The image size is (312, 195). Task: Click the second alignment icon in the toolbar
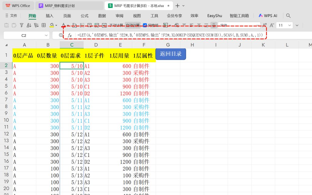(x=191, y=25)
